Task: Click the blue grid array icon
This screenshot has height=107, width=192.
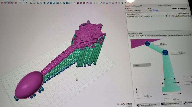Action: click(x=57, y=3)
